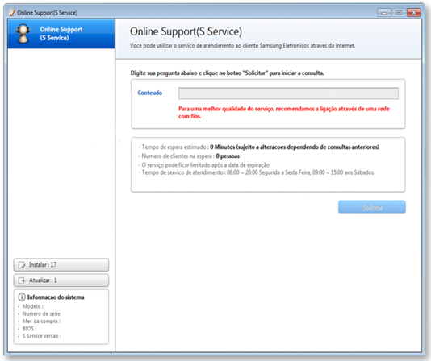Maximize the Online Support window

[x=399, y=13]
